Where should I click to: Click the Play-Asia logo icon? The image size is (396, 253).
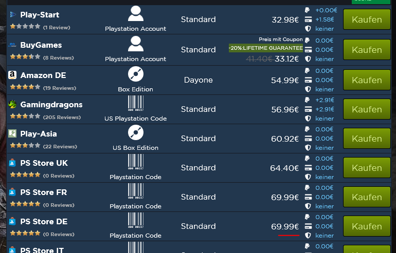pyautogui.click(x=12, y=133)
